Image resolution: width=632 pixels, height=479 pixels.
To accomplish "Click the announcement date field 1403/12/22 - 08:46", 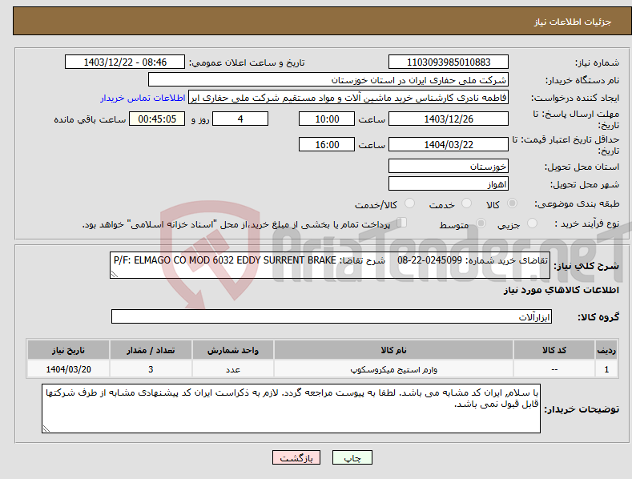I will (125, 62).
